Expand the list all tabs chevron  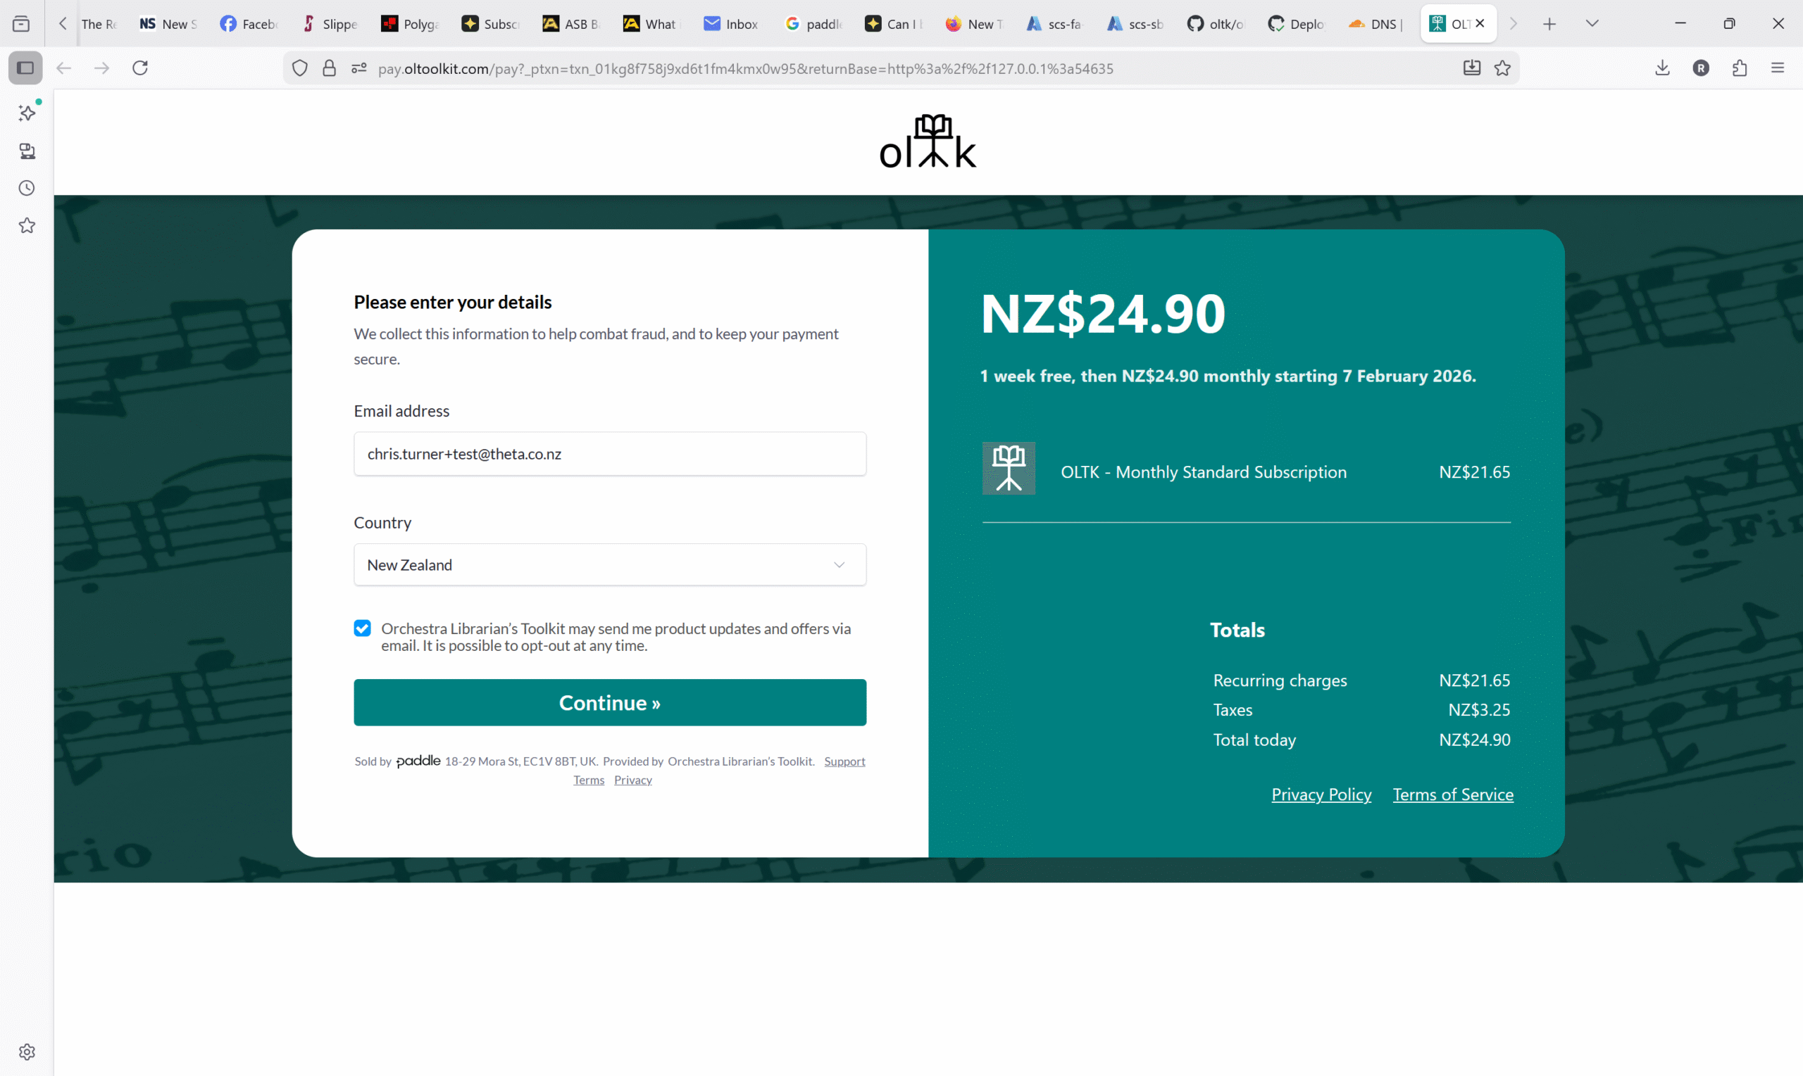click(x=1592, y=24)
